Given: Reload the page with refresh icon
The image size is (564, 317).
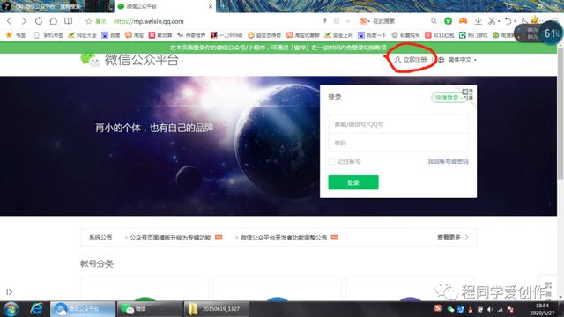Looking at the screenshot, I should (39, 21).
